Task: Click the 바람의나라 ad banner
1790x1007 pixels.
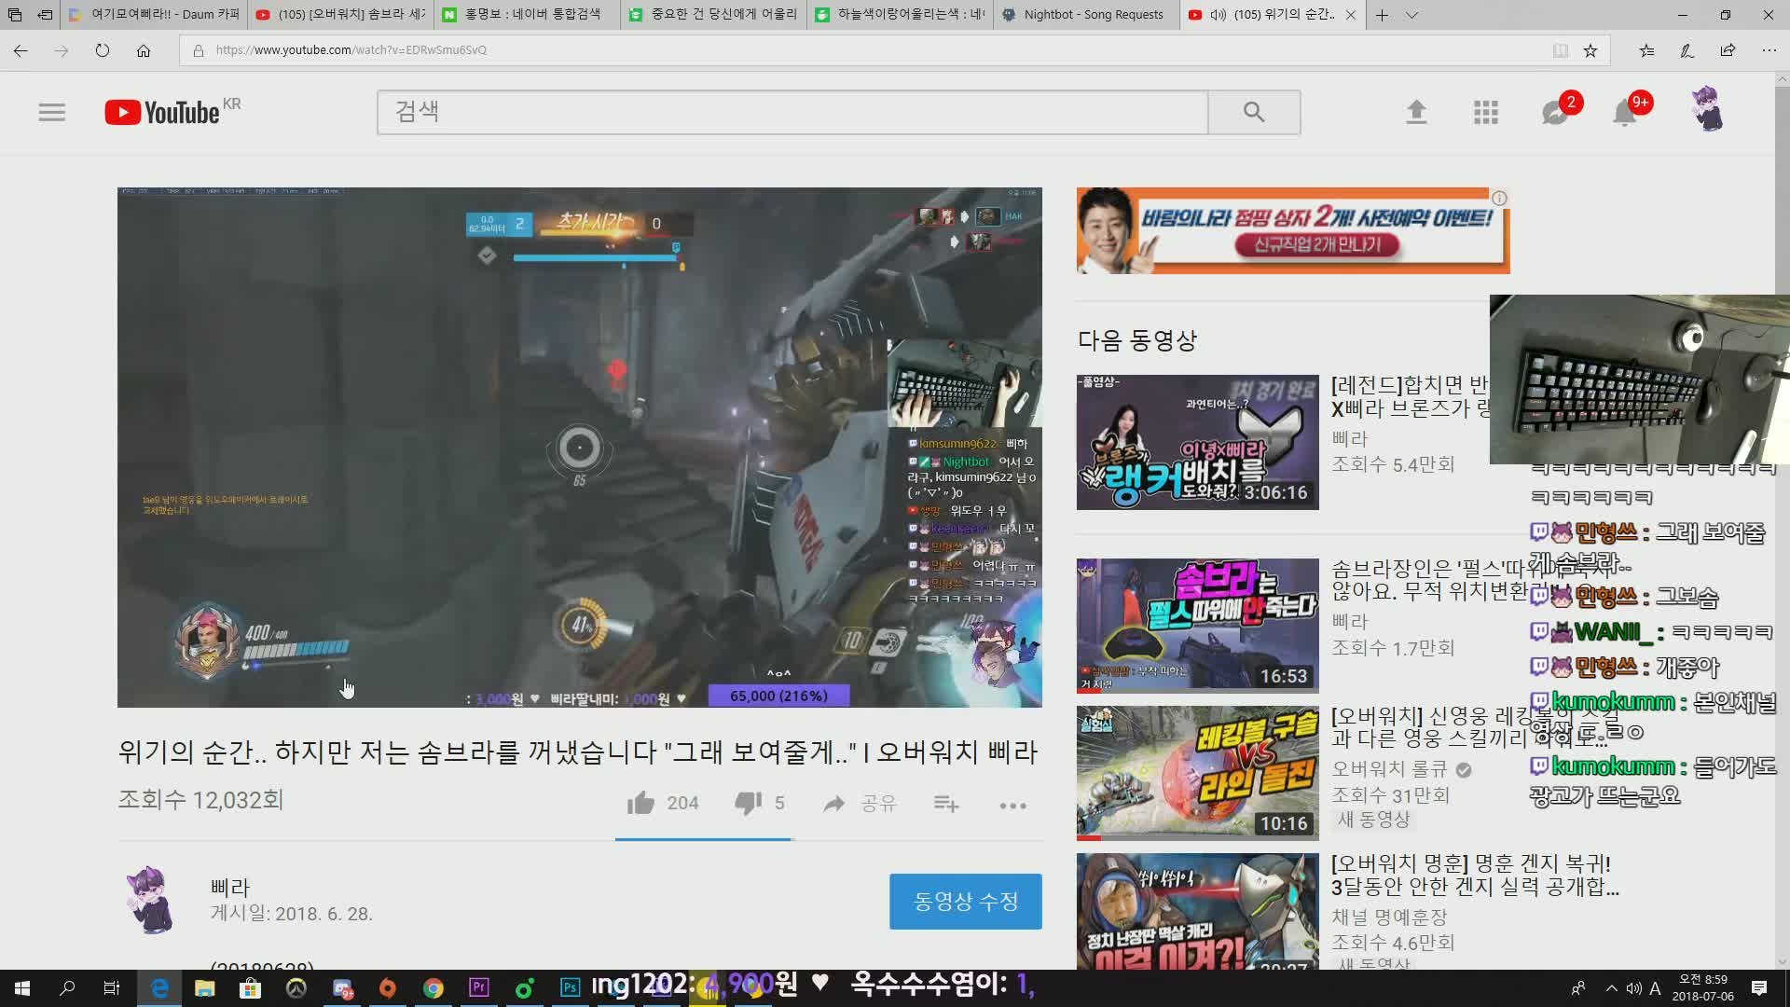Action: [1293, 230]
